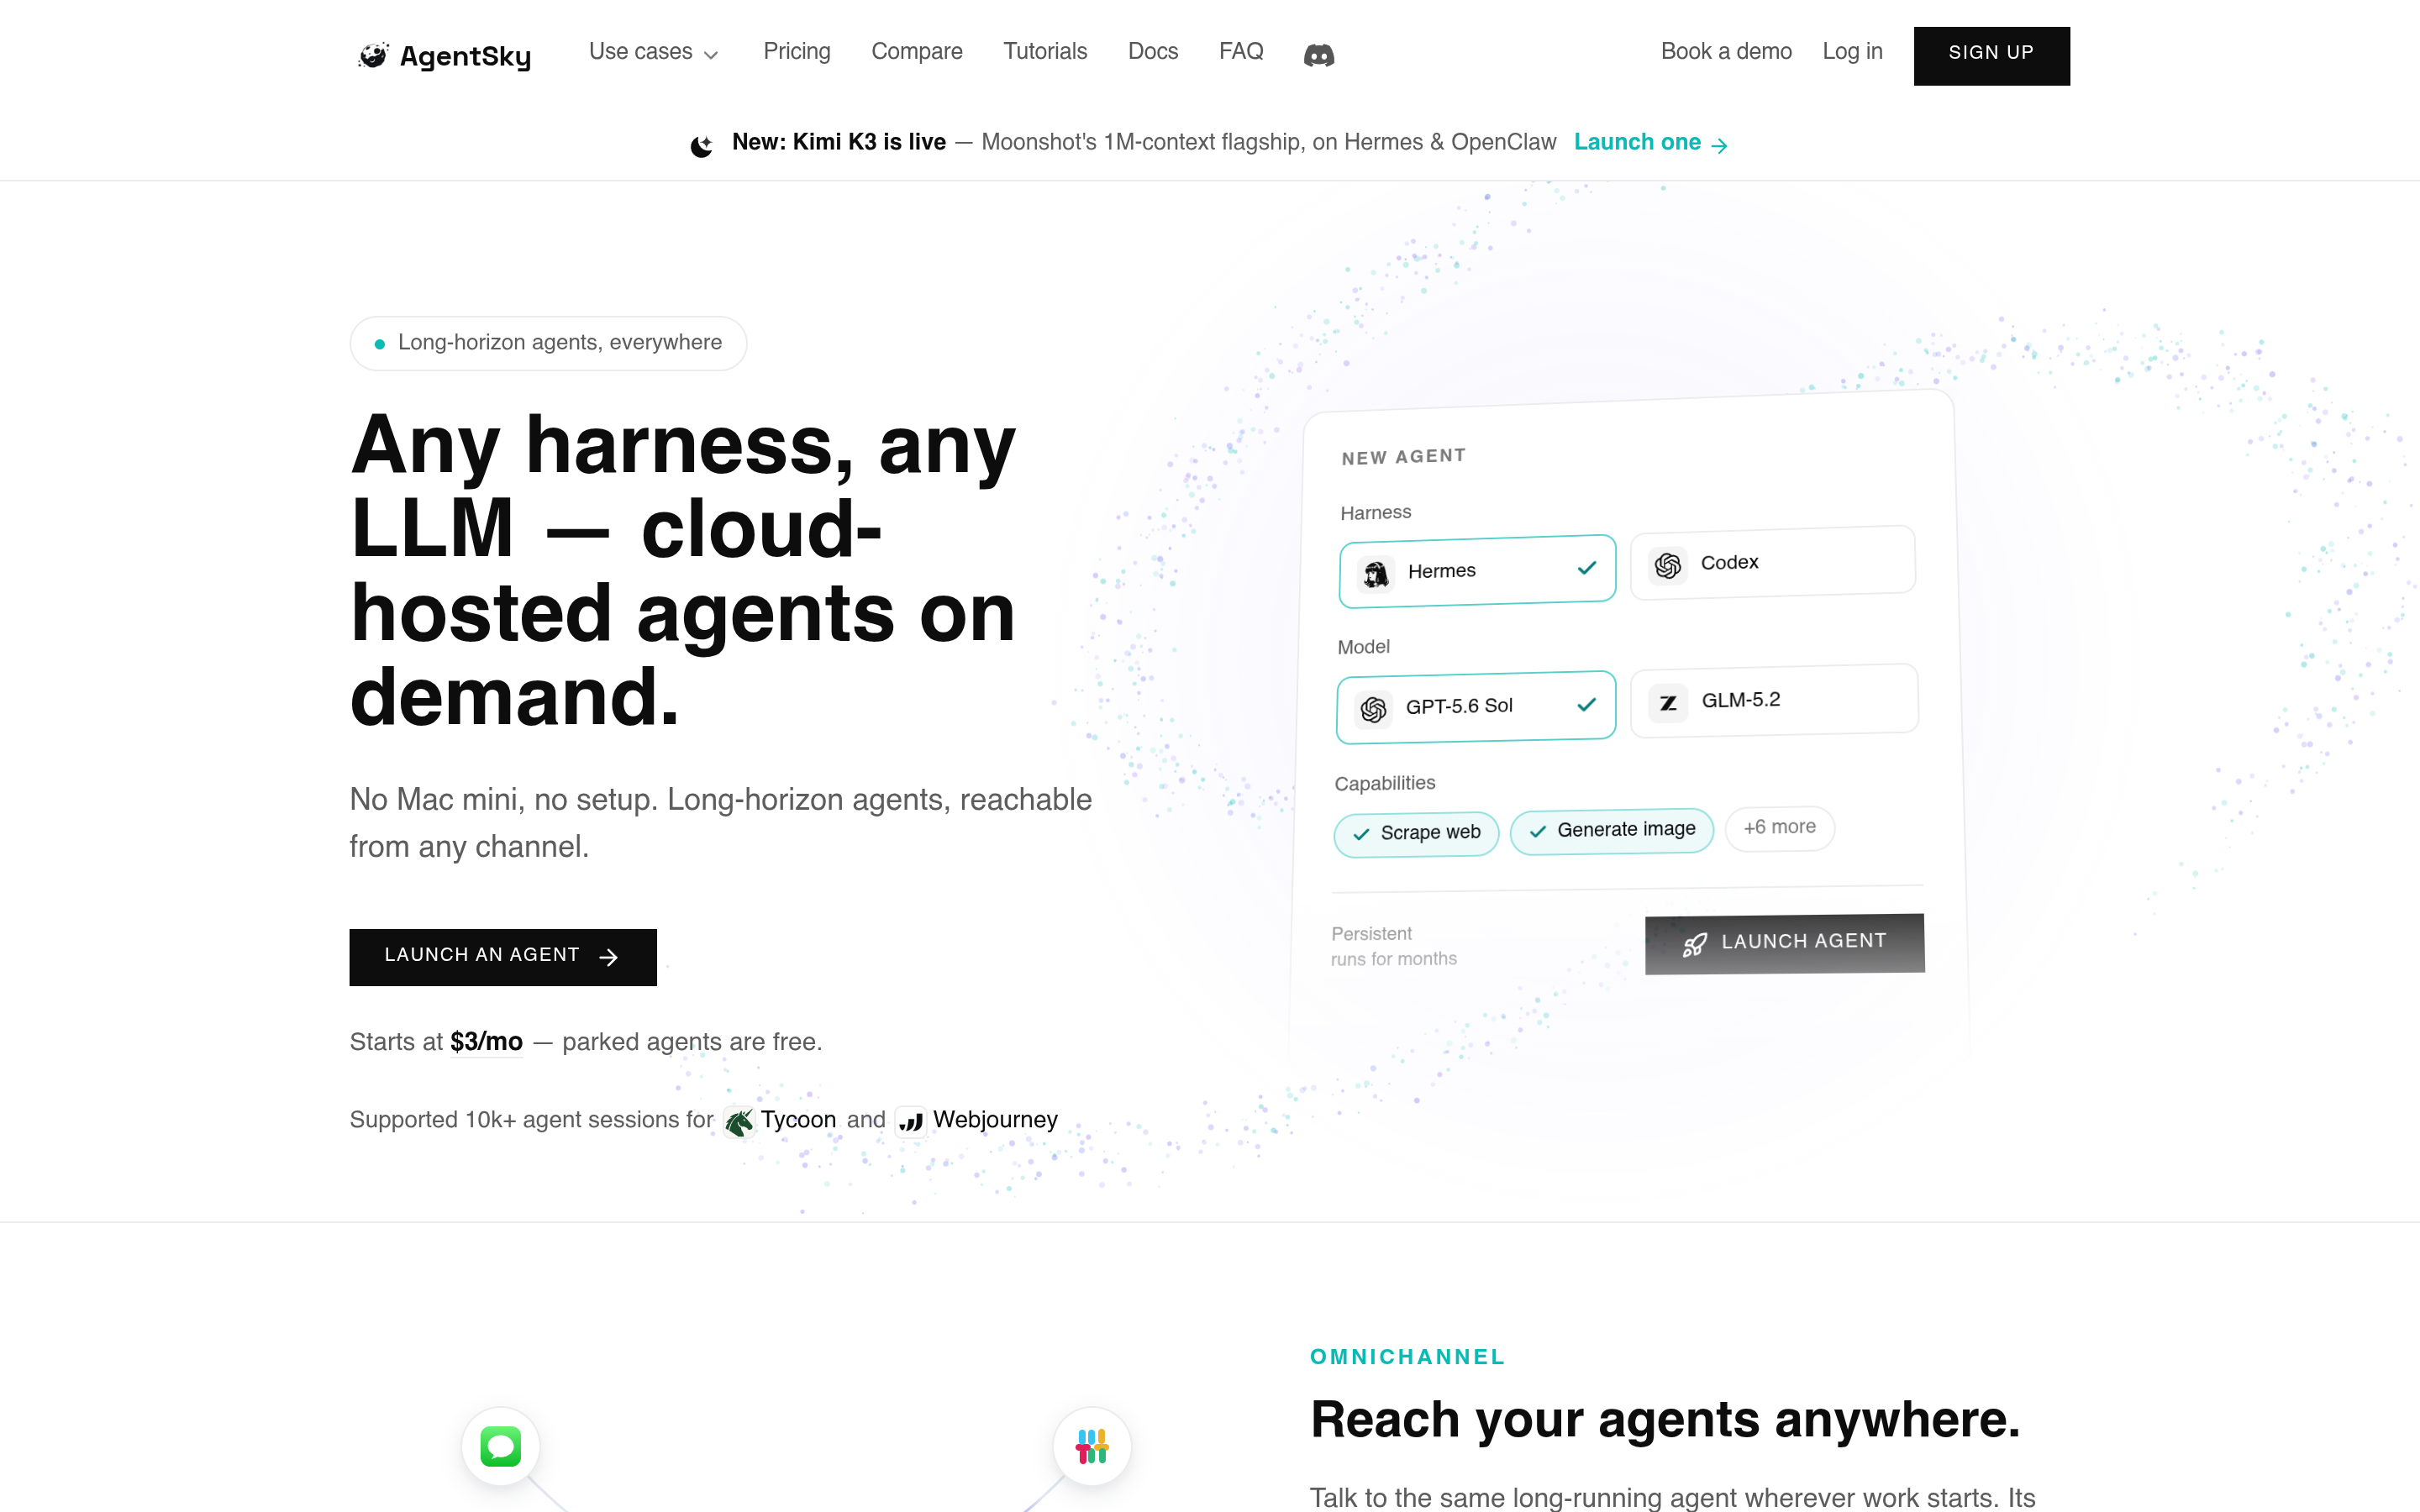Click the Webjourney customer link text

pyautogui.click(x=995, y=1120)
